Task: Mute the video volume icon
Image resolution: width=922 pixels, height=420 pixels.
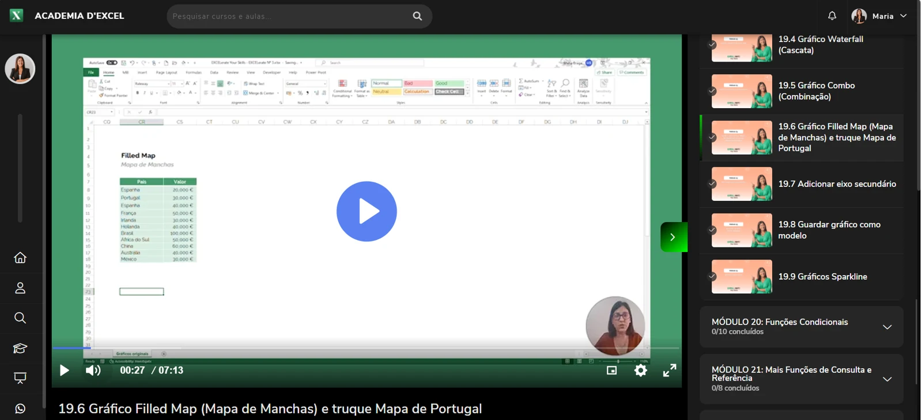Action: click(93, 371)
